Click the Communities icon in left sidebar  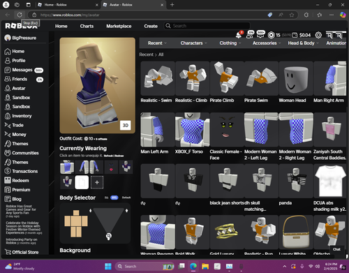[x=8, y=153]
